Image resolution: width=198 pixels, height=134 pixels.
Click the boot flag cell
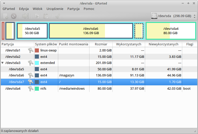[190, 88]
